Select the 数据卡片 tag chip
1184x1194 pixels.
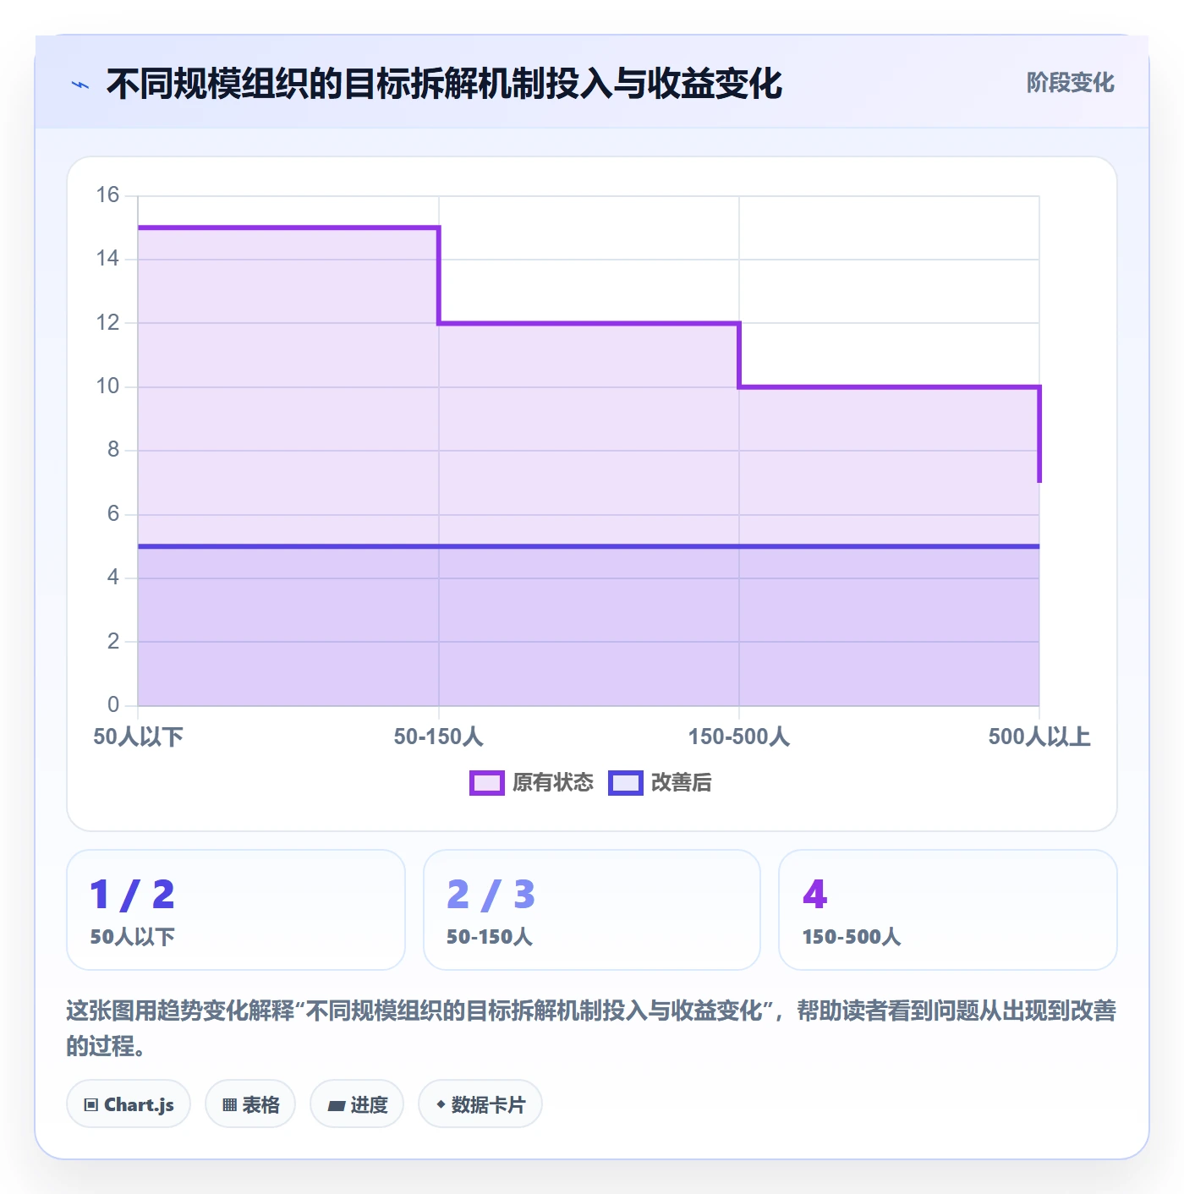480,1104
